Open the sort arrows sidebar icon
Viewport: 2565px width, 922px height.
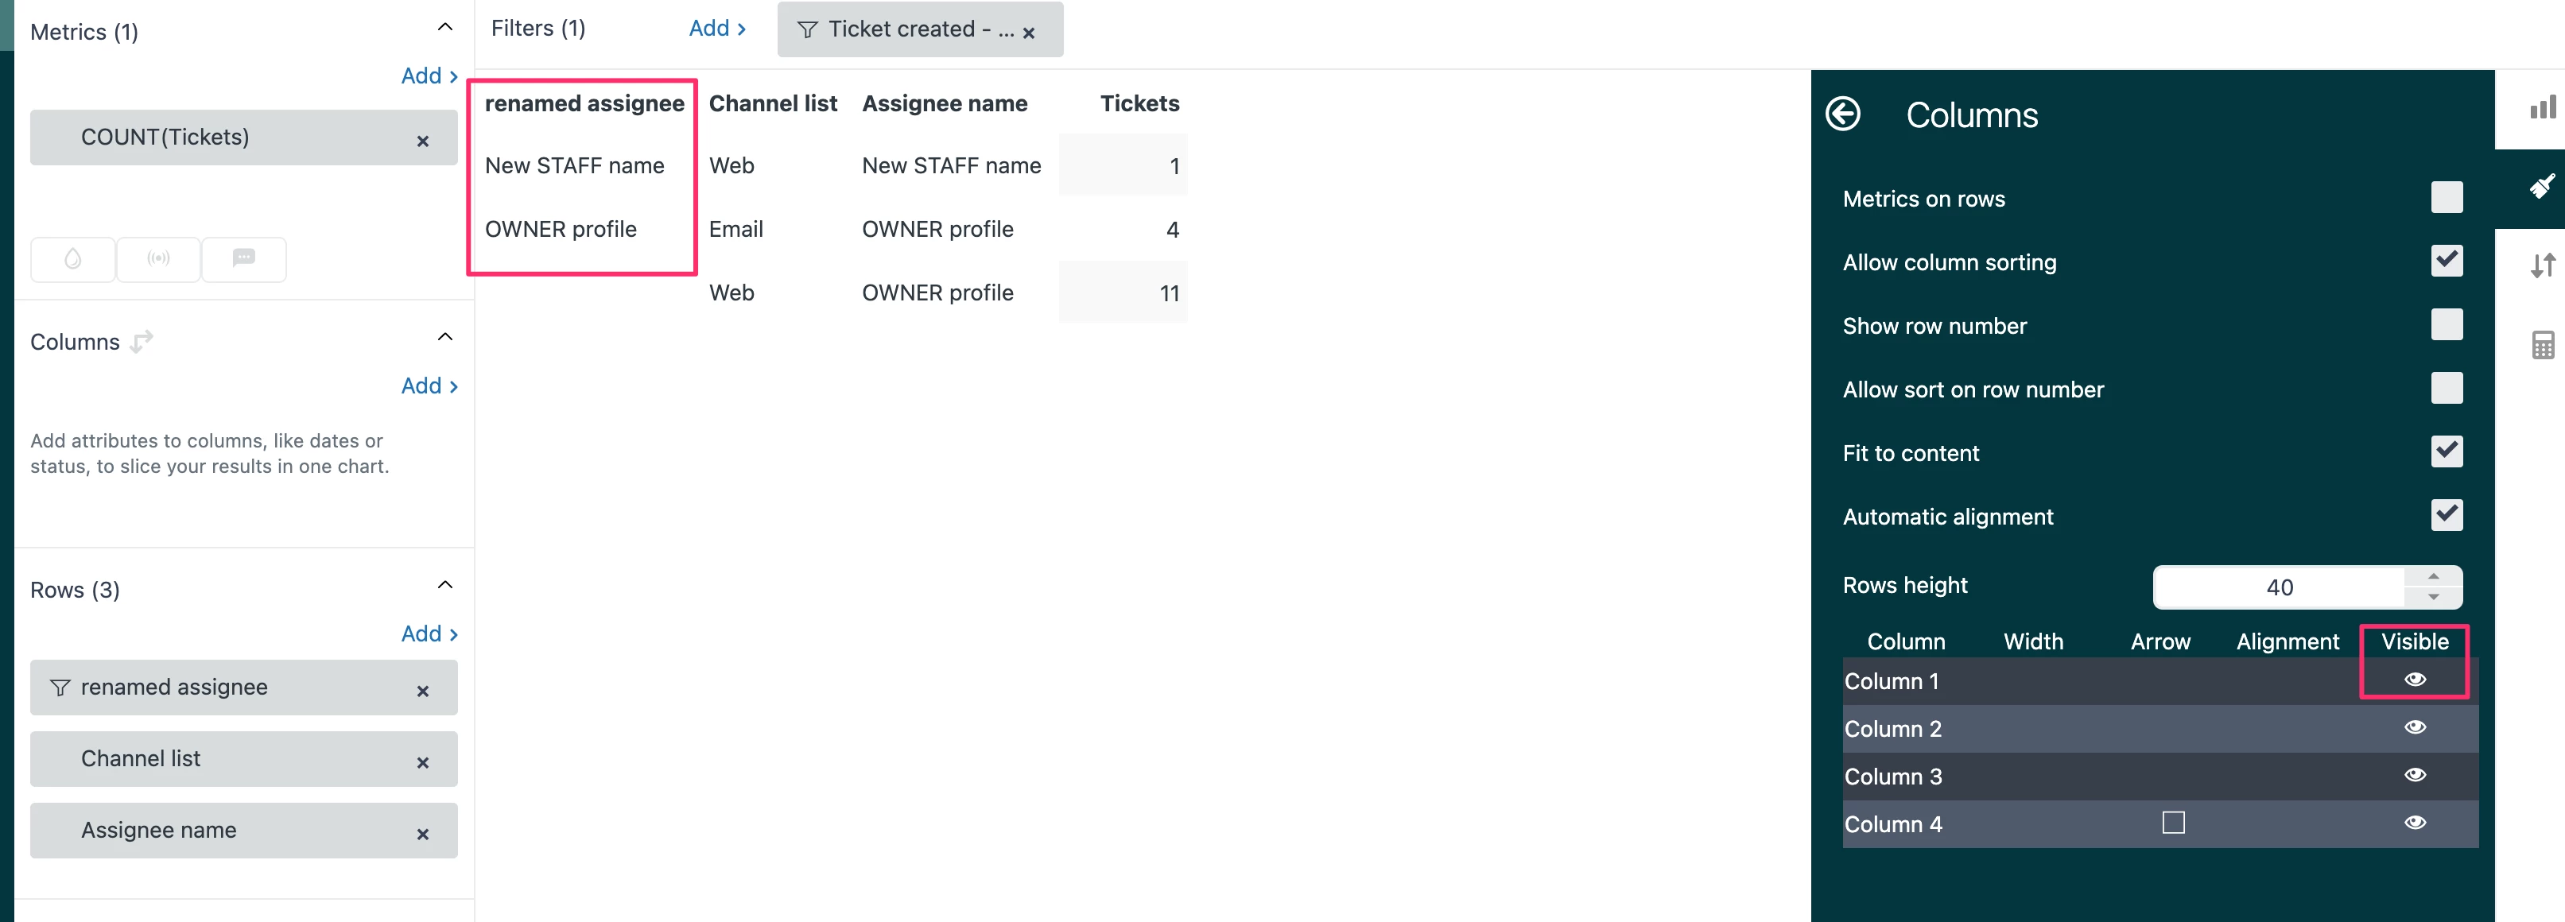2541,265
